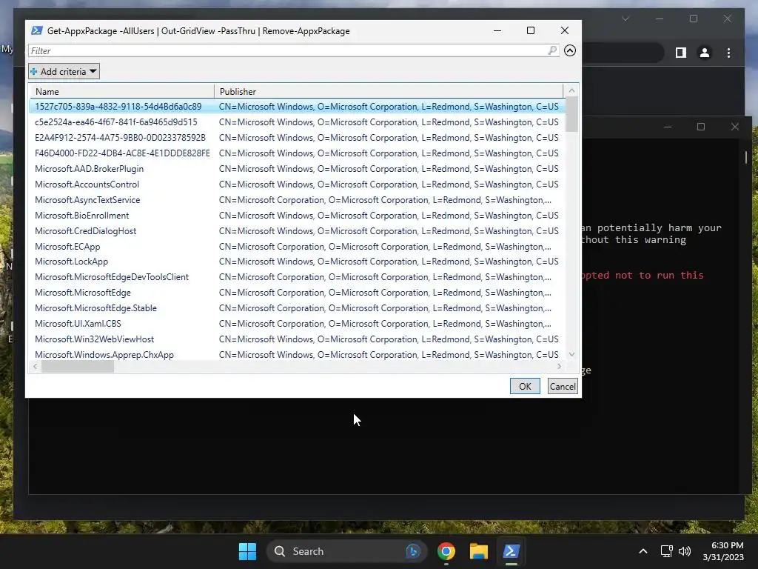Open Google Chrome from the taskbar
The height and width of the screenshot is (569, 758).
tap(446, 551)
